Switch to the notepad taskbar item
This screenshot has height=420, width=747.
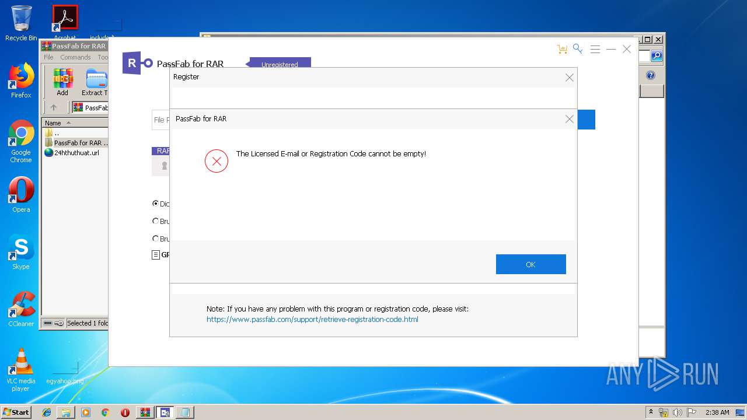click(x=185, y=412)
